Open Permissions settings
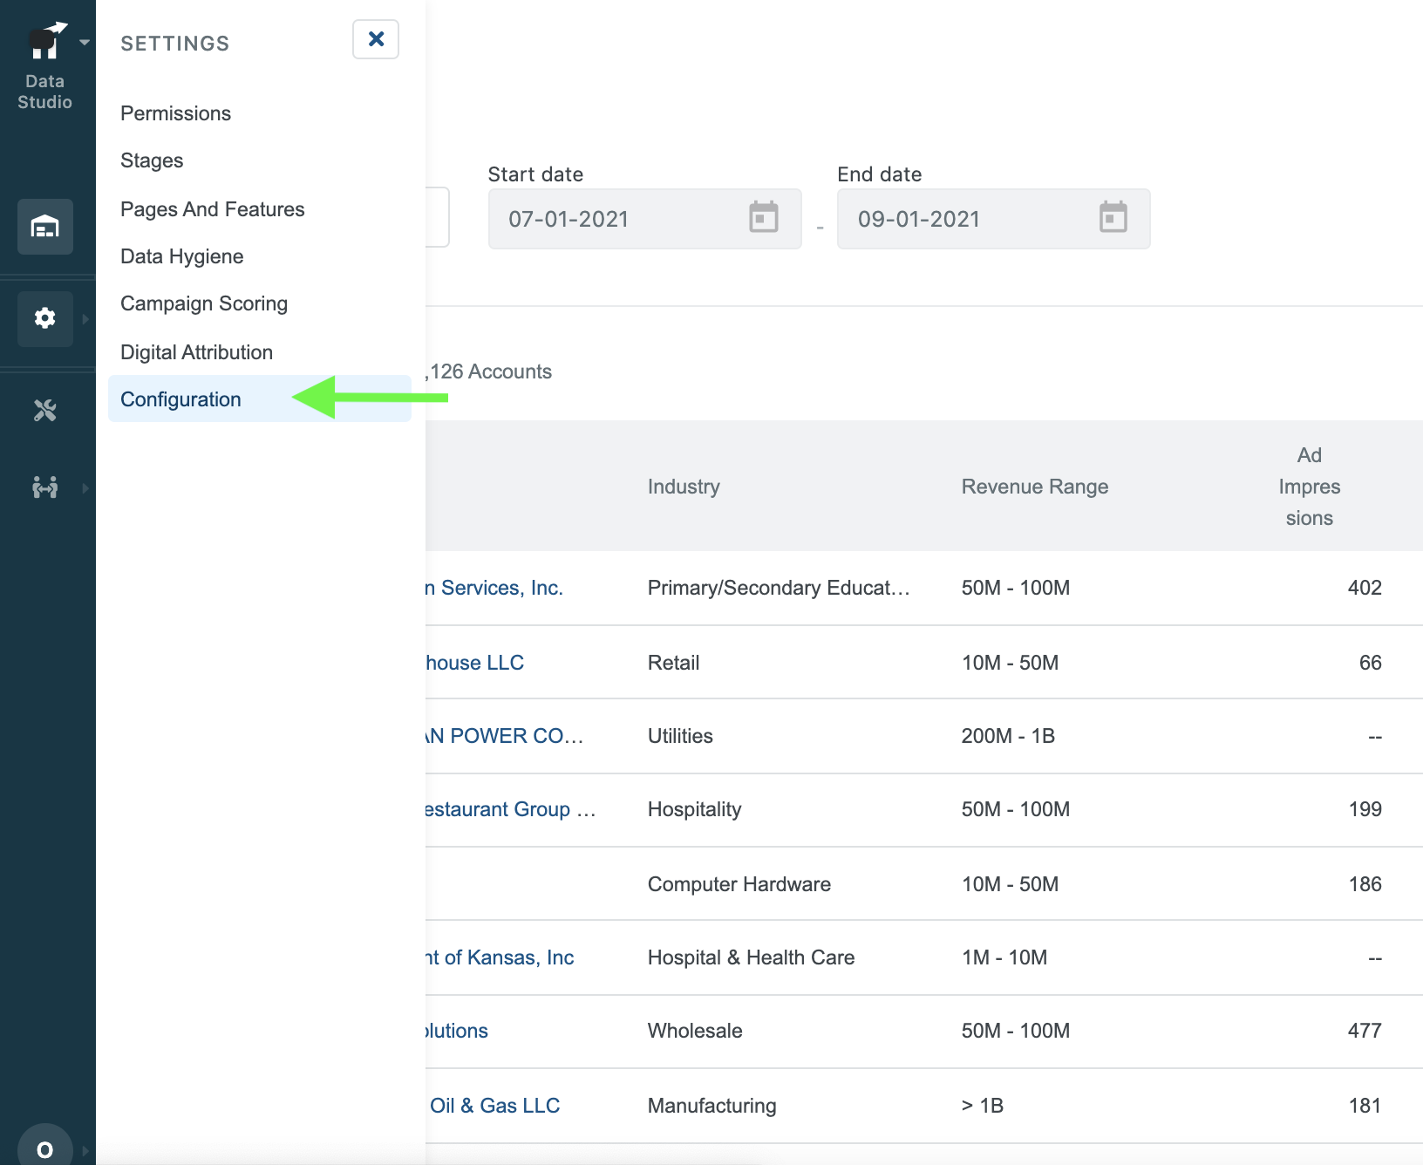1423x1165 pixels. (x=175, y=113)
